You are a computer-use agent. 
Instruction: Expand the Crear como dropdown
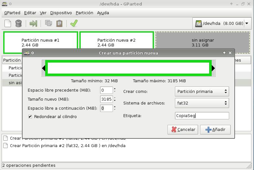202,91
